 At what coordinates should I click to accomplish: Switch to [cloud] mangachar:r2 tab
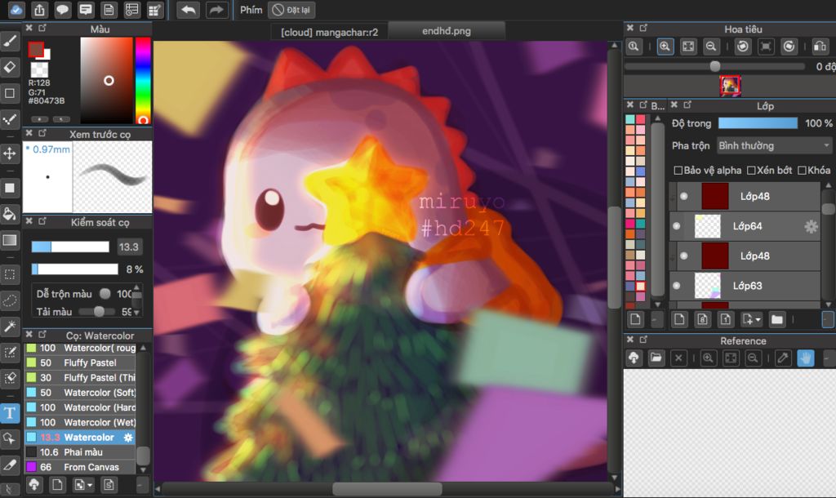point(329,32)
